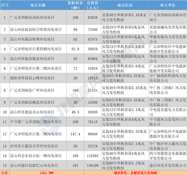Click investment value 38380

coord(93,112)
